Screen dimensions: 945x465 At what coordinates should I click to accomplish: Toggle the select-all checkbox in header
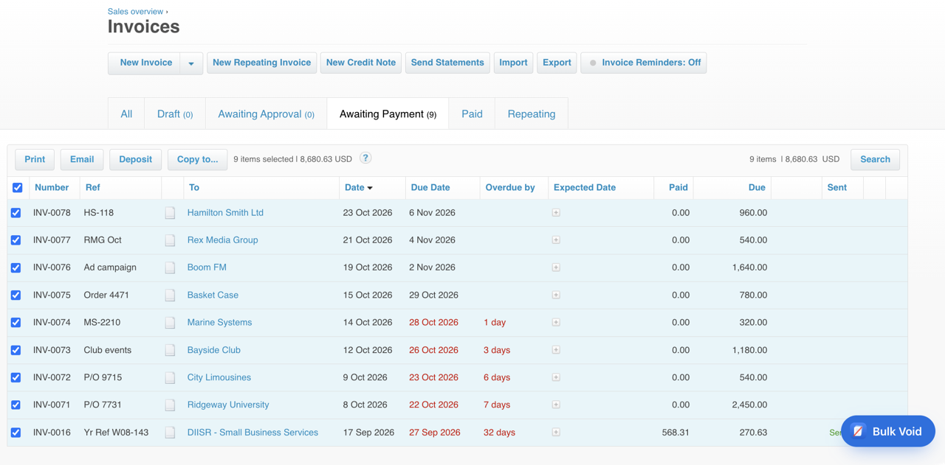tap(18, 188)
